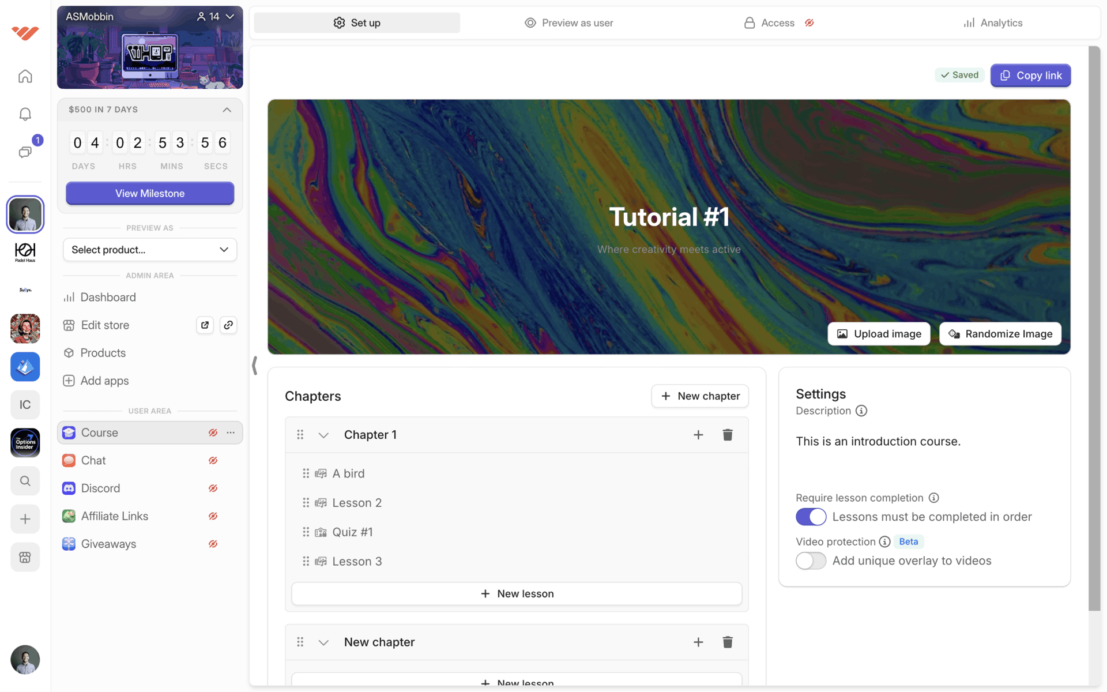Disable lessons must be completed in order
This screenshot has width=1107, height=692.
[x=811, y=517]
